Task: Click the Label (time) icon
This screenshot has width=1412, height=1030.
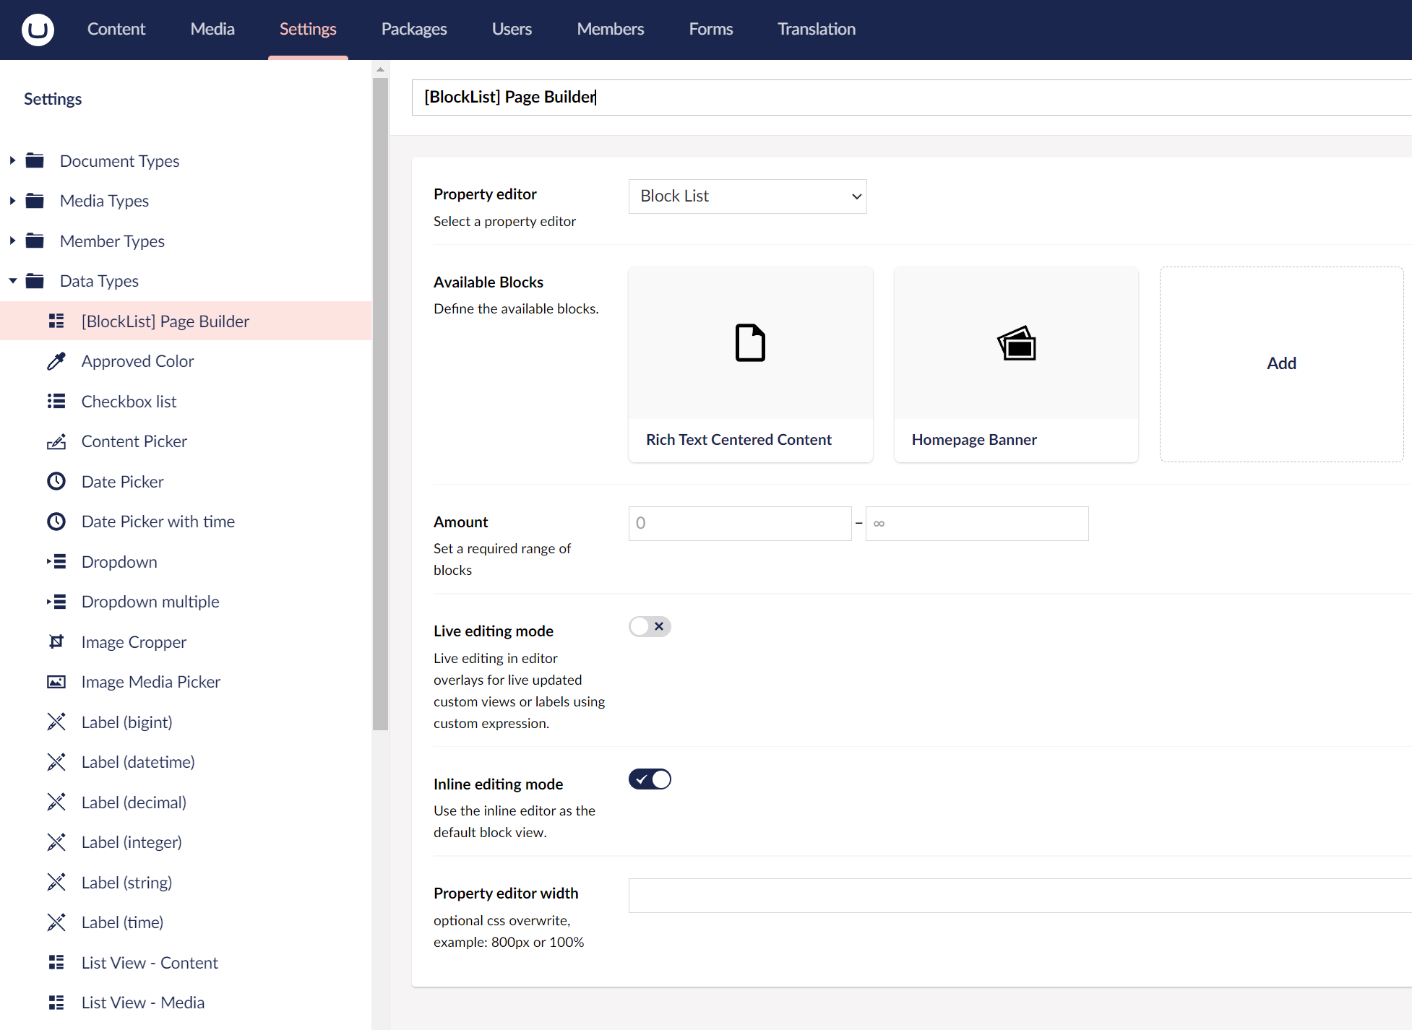Action: pyautogui.click(x=56, y=922)
